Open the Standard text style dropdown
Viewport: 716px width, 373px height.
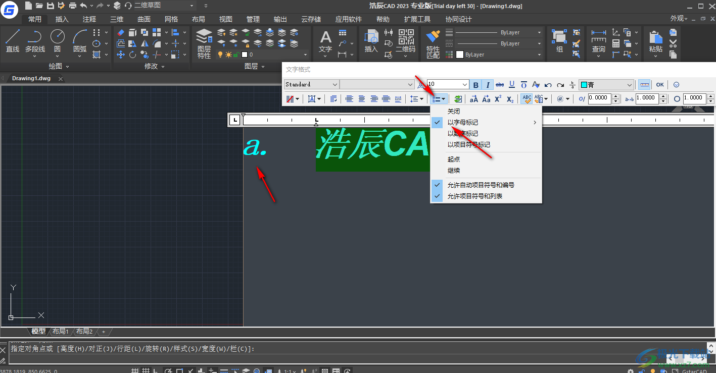pos(311,84)
